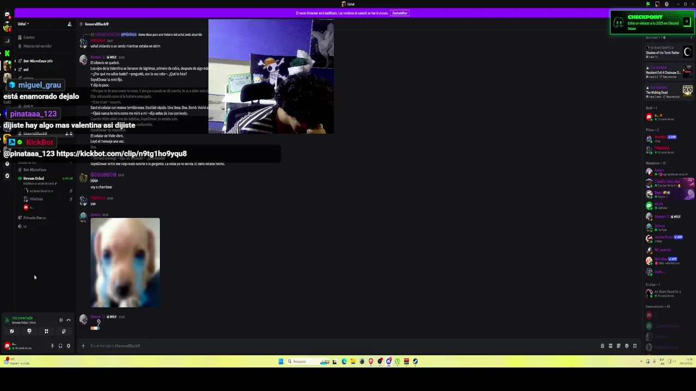The height and width of the screenshot is (391, 696).
Task: Click own user avatar in bottom panel
Action: coord(7,345)
